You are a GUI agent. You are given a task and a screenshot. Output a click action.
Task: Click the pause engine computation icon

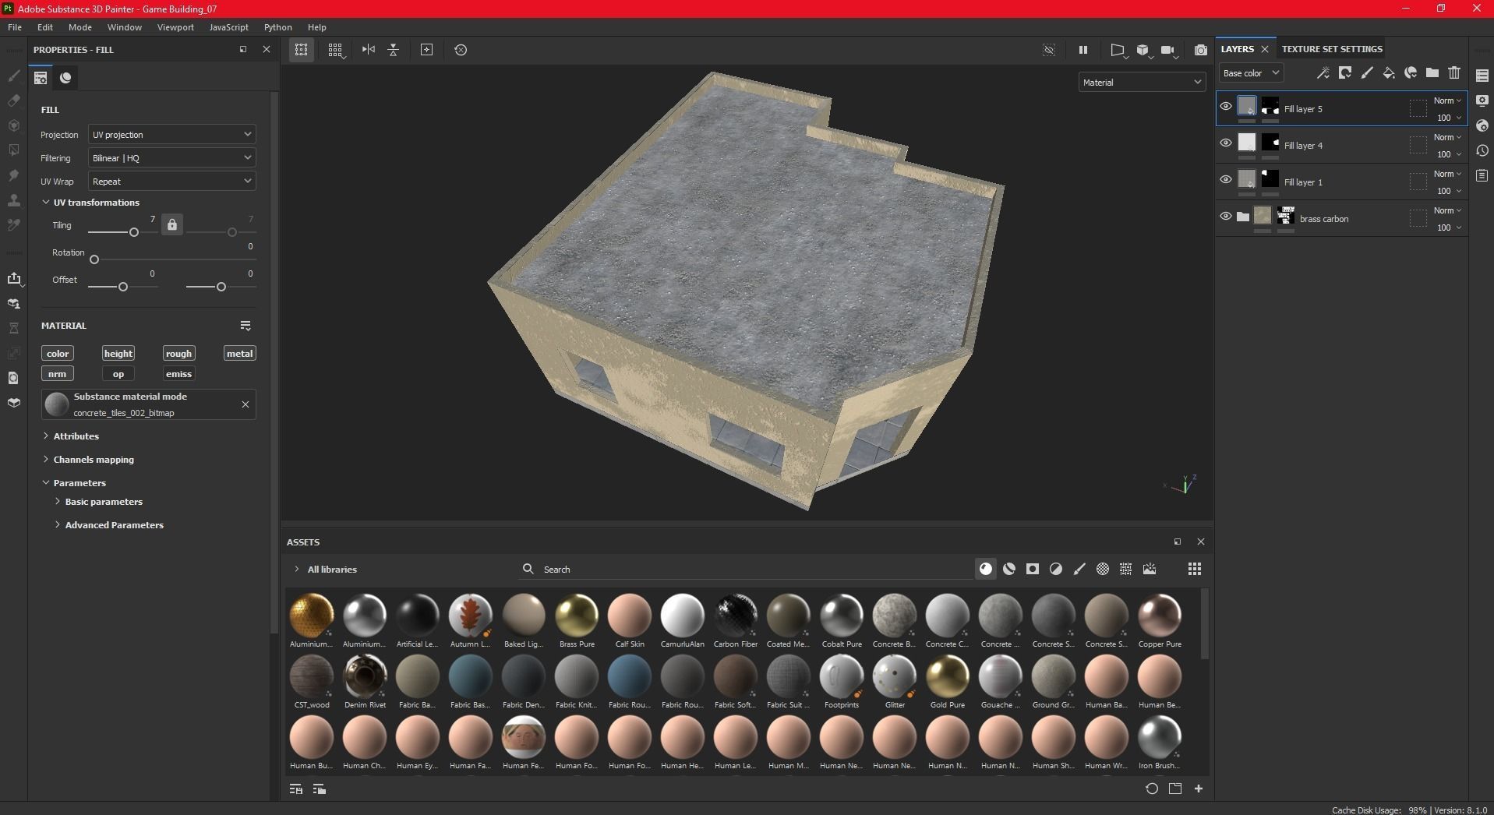(x=1083, y=50)
